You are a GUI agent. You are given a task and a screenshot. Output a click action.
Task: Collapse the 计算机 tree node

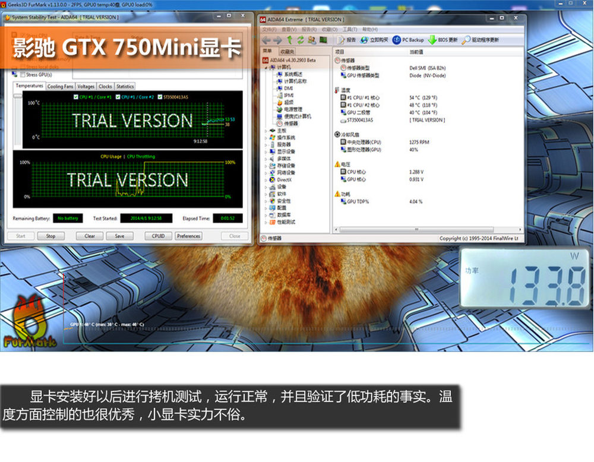(x=266, y=68)
